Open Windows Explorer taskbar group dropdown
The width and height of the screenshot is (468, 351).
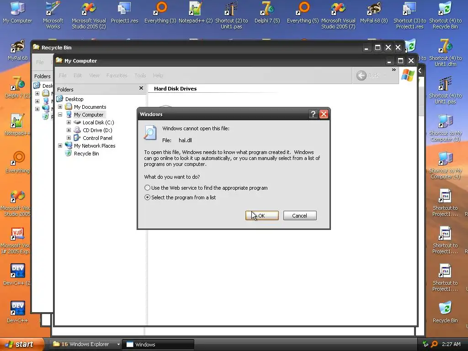[118, 345]
